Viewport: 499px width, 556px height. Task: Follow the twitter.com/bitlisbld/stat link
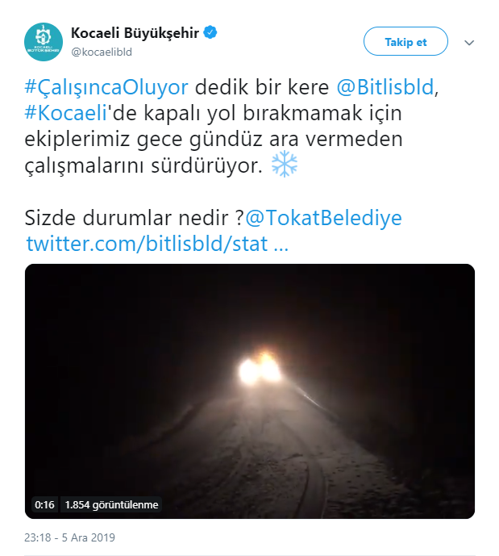click(157, 244)
